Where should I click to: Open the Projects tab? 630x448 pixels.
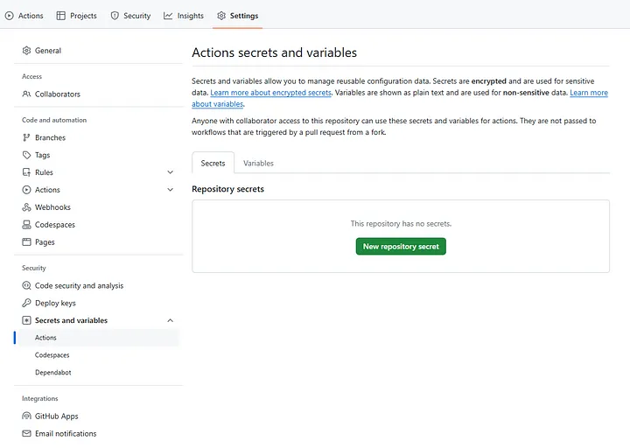click(x=77, y=16)
